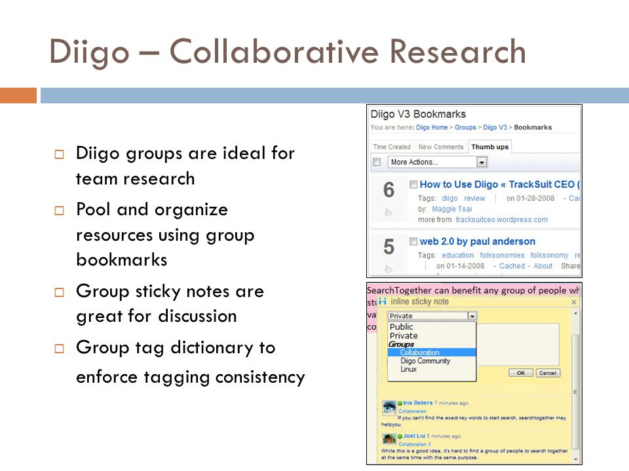Click the 'on 01-14-2008' date text
Screen dimensions: 629x471
[x=460, y=266]
